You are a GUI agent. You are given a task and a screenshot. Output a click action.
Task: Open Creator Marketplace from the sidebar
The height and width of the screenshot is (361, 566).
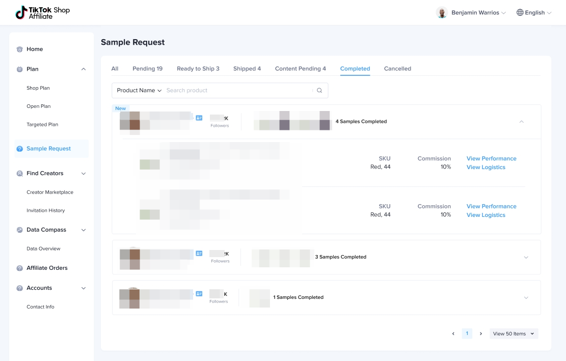pyautogui.click(x=50, y=192)
